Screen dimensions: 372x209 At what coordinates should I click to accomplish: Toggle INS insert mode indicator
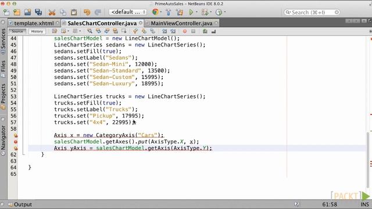point(364,204)
